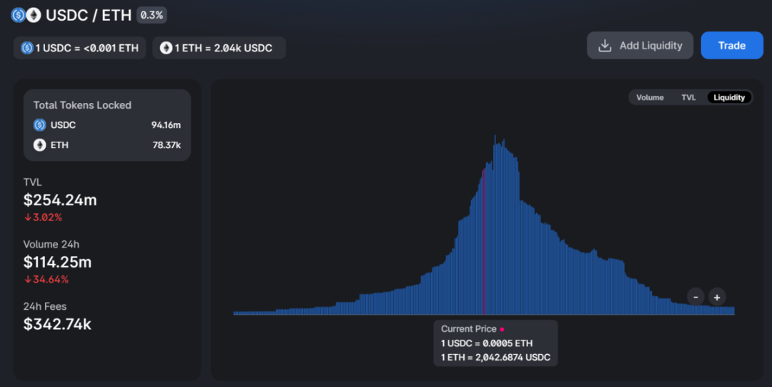772x387 pixels.
Task: Switch the chart to TVL view
Action: pos(688,97)
